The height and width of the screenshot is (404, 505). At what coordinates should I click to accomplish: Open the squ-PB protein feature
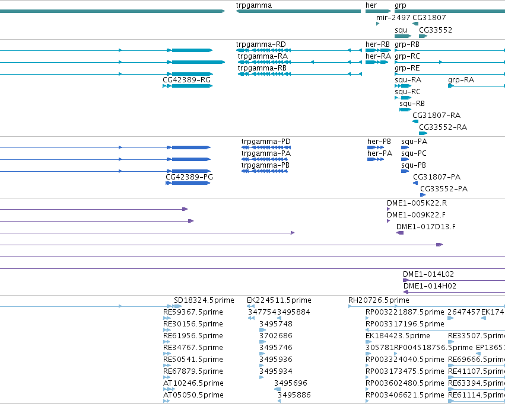[405, 171]
